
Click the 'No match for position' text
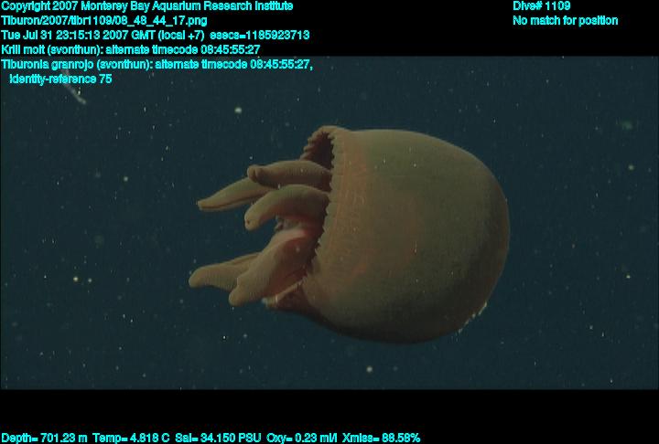(566, 21)
